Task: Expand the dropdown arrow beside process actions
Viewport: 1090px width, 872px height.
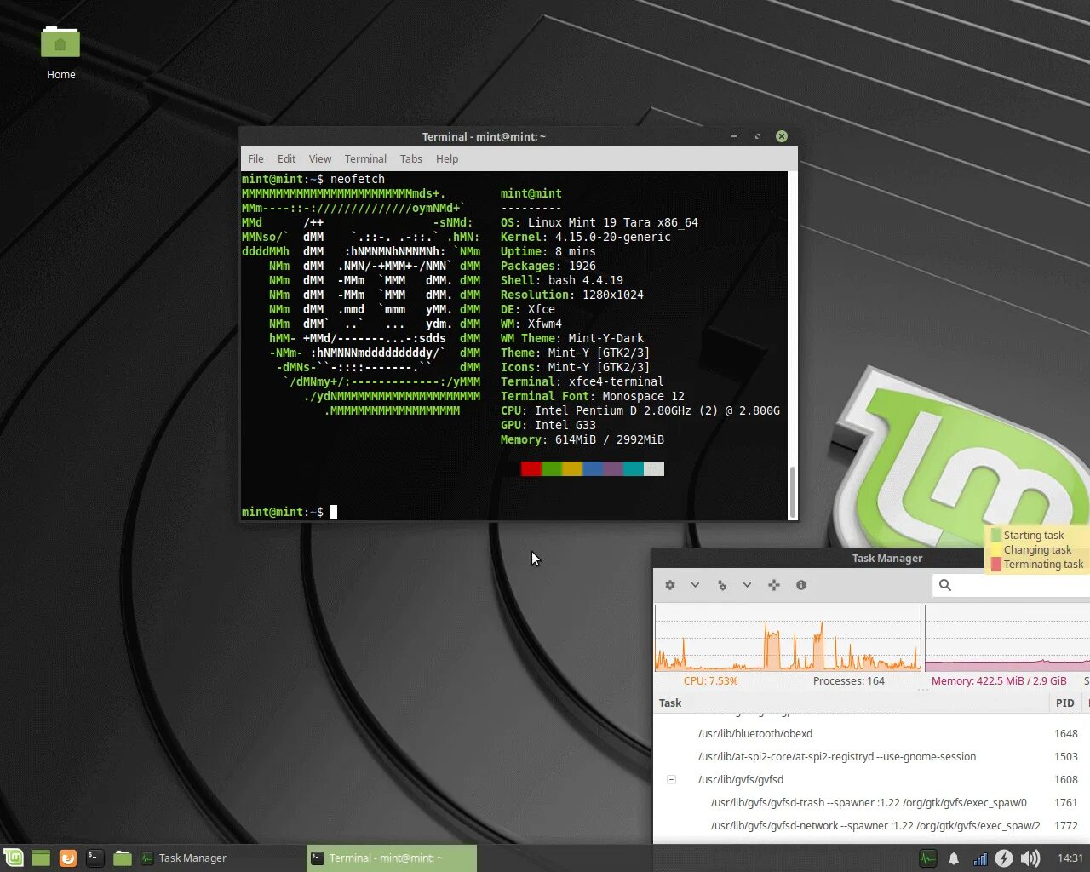Action: pos(747,585)
